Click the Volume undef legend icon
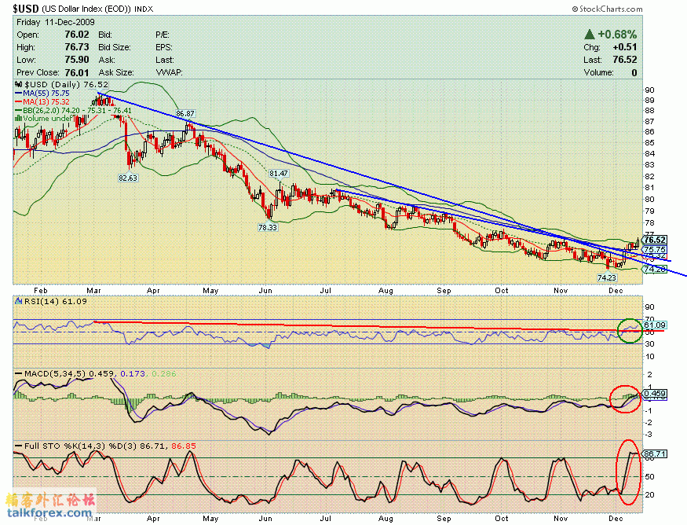 click(19, 118)
